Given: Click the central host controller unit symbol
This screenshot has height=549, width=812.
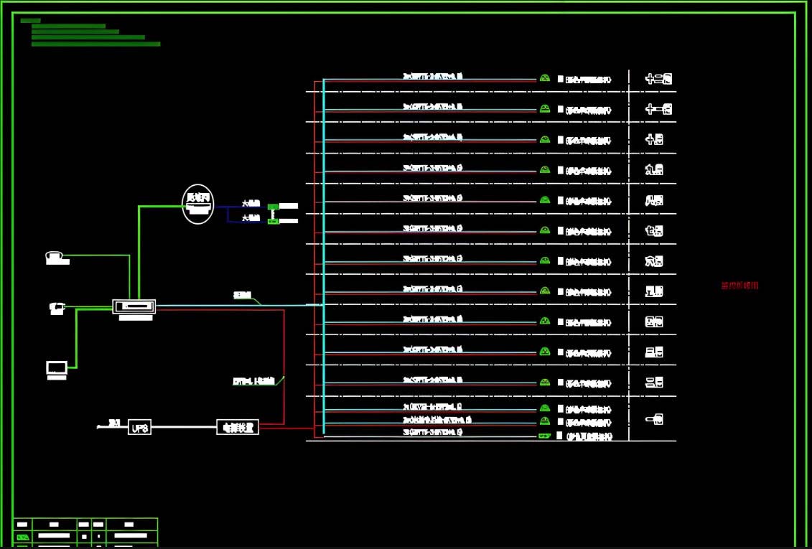Looking at the screenshot, I should tap(134, 306).
